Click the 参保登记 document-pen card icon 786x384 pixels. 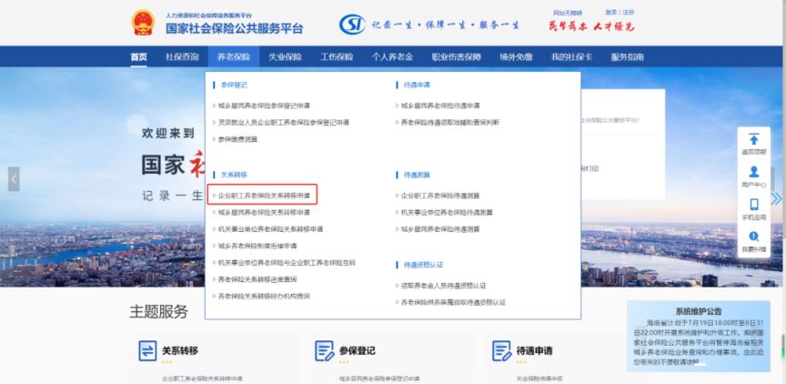(x=325, y=351)
